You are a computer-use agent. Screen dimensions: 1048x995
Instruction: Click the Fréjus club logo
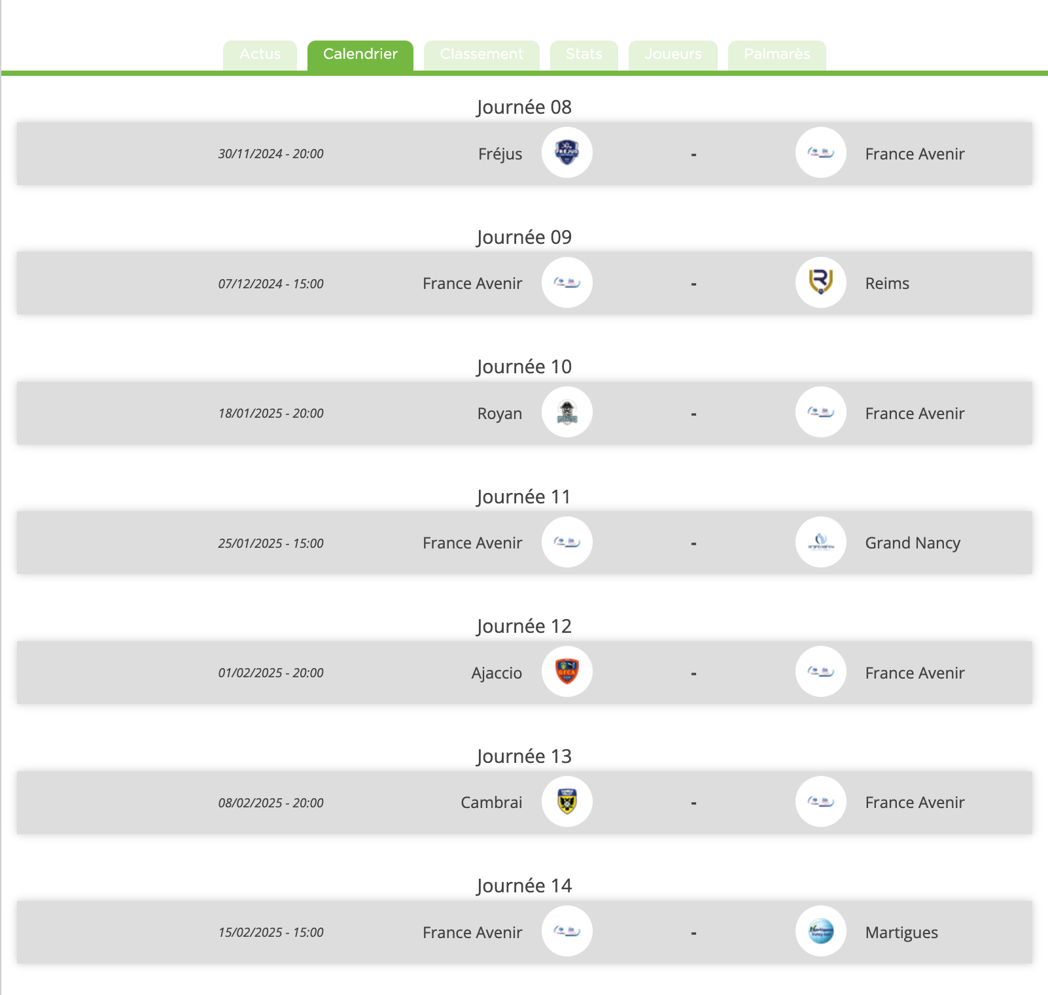click(567, 152)
